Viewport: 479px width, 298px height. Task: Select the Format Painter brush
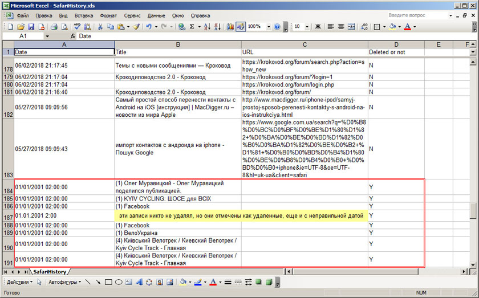[x=136, y=27]
